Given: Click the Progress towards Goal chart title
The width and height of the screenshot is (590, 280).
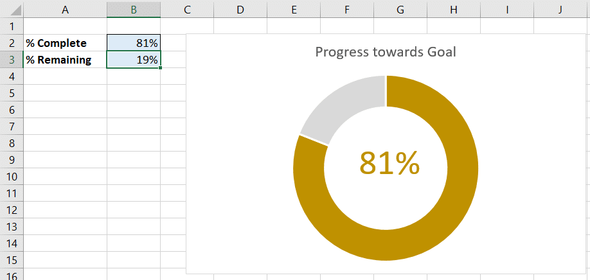Looking at the screenshot, I should (x=386, y=52).
